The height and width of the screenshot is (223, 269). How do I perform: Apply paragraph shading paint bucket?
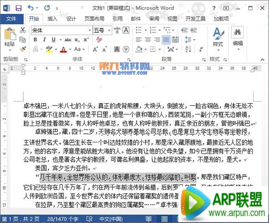[x=139, y=50]
